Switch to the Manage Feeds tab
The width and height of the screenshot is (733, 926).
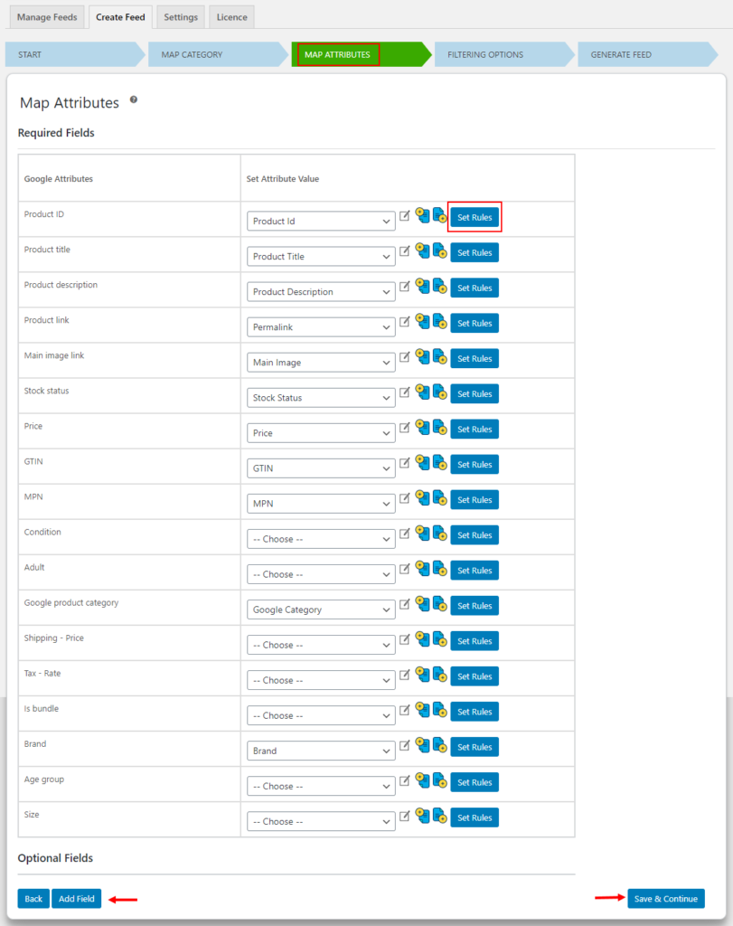pyautogui.click(x=46, y=16)
